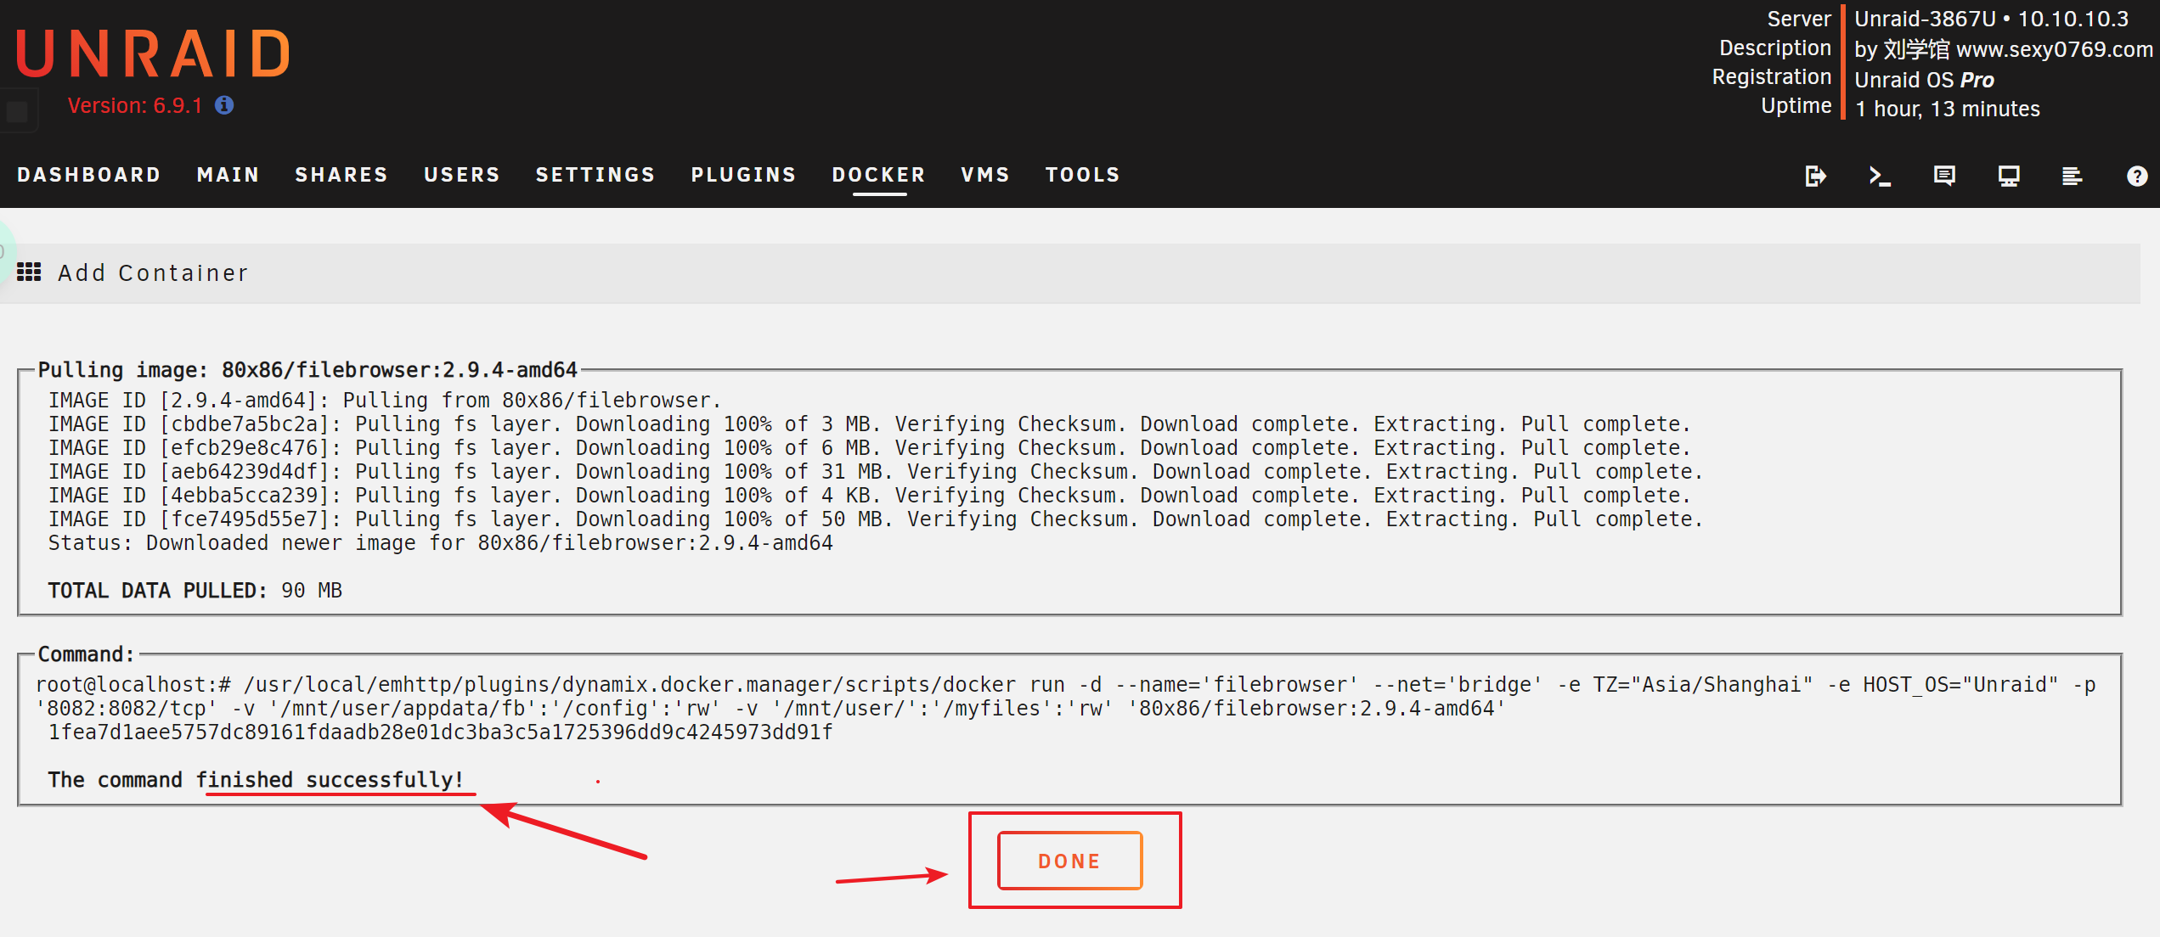The image size is (2160, 937).
Task: Click the docker run command text
Action: pyautogui.click(x=1066, y=696)
